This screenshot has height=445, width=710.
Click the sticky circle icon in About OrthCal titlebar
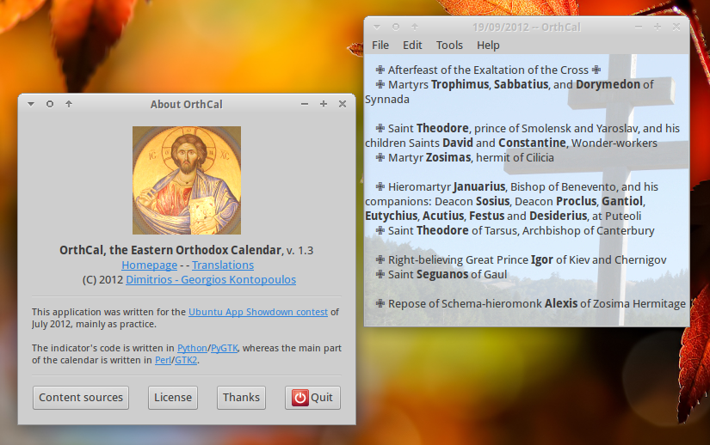pos(50,104)
